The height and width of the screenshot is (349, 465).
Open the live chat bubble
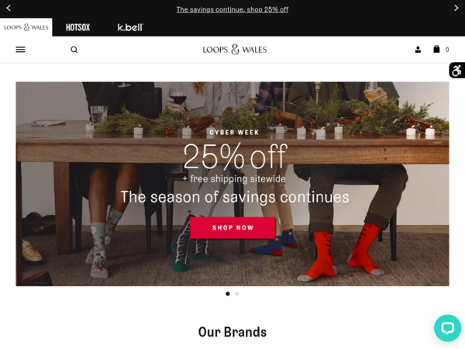[447, 328]
